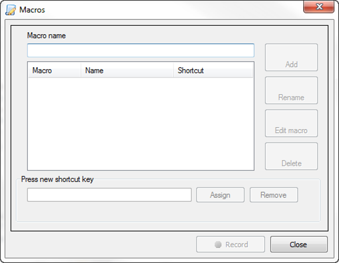Click the "Macros" title bar text

32,10
